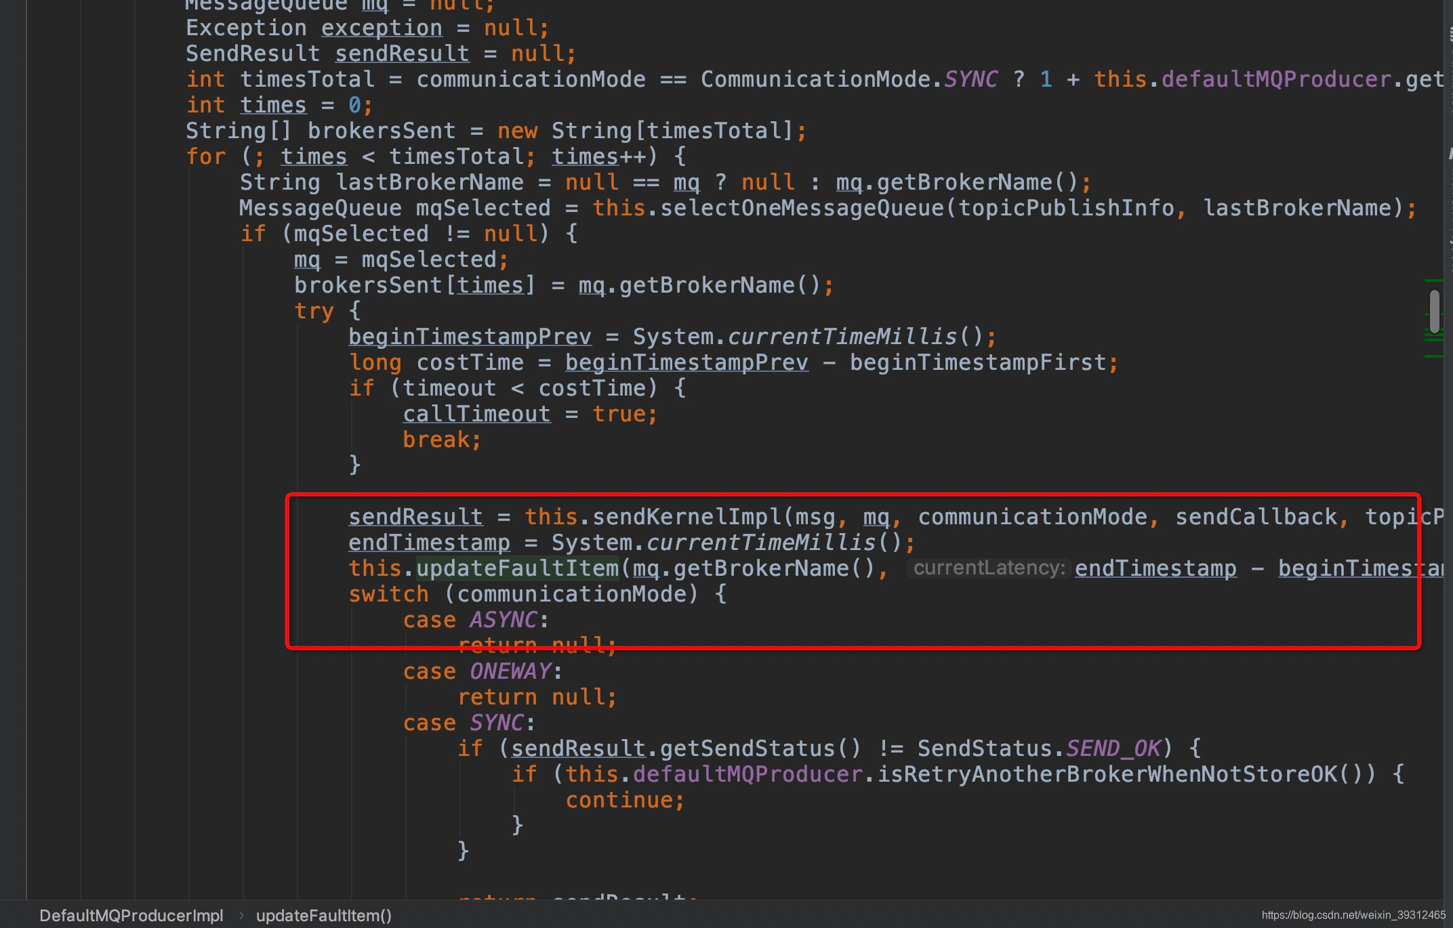Click the blog.csdn.net watermark link
The image size is (1453, 928).
point(1353,915)
